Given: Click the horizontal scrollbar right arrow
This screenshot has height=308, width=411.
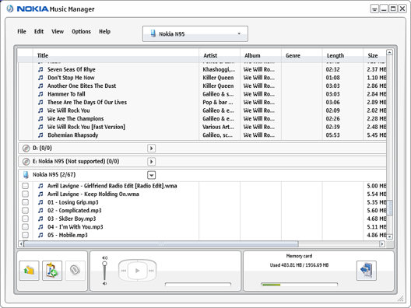Looking at the screenshot, I should 382,244.
